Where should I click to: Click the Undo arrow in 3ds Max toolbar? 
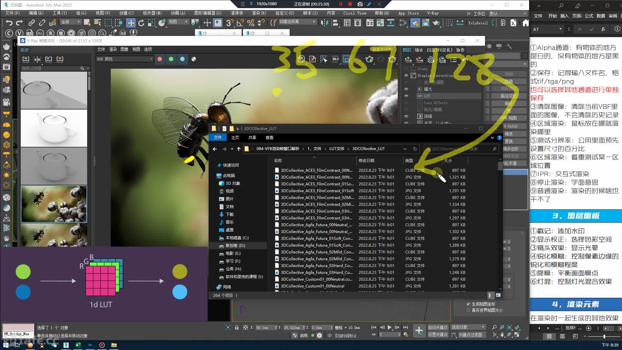[9, 23]
